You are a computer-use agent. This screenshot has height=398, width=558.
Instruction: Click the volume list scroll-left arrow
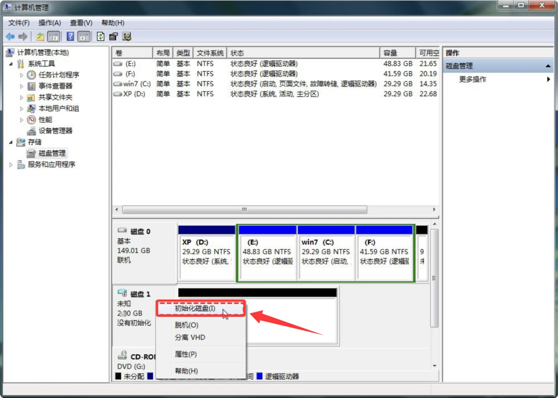pyautogui.click(x=117, y=210)
